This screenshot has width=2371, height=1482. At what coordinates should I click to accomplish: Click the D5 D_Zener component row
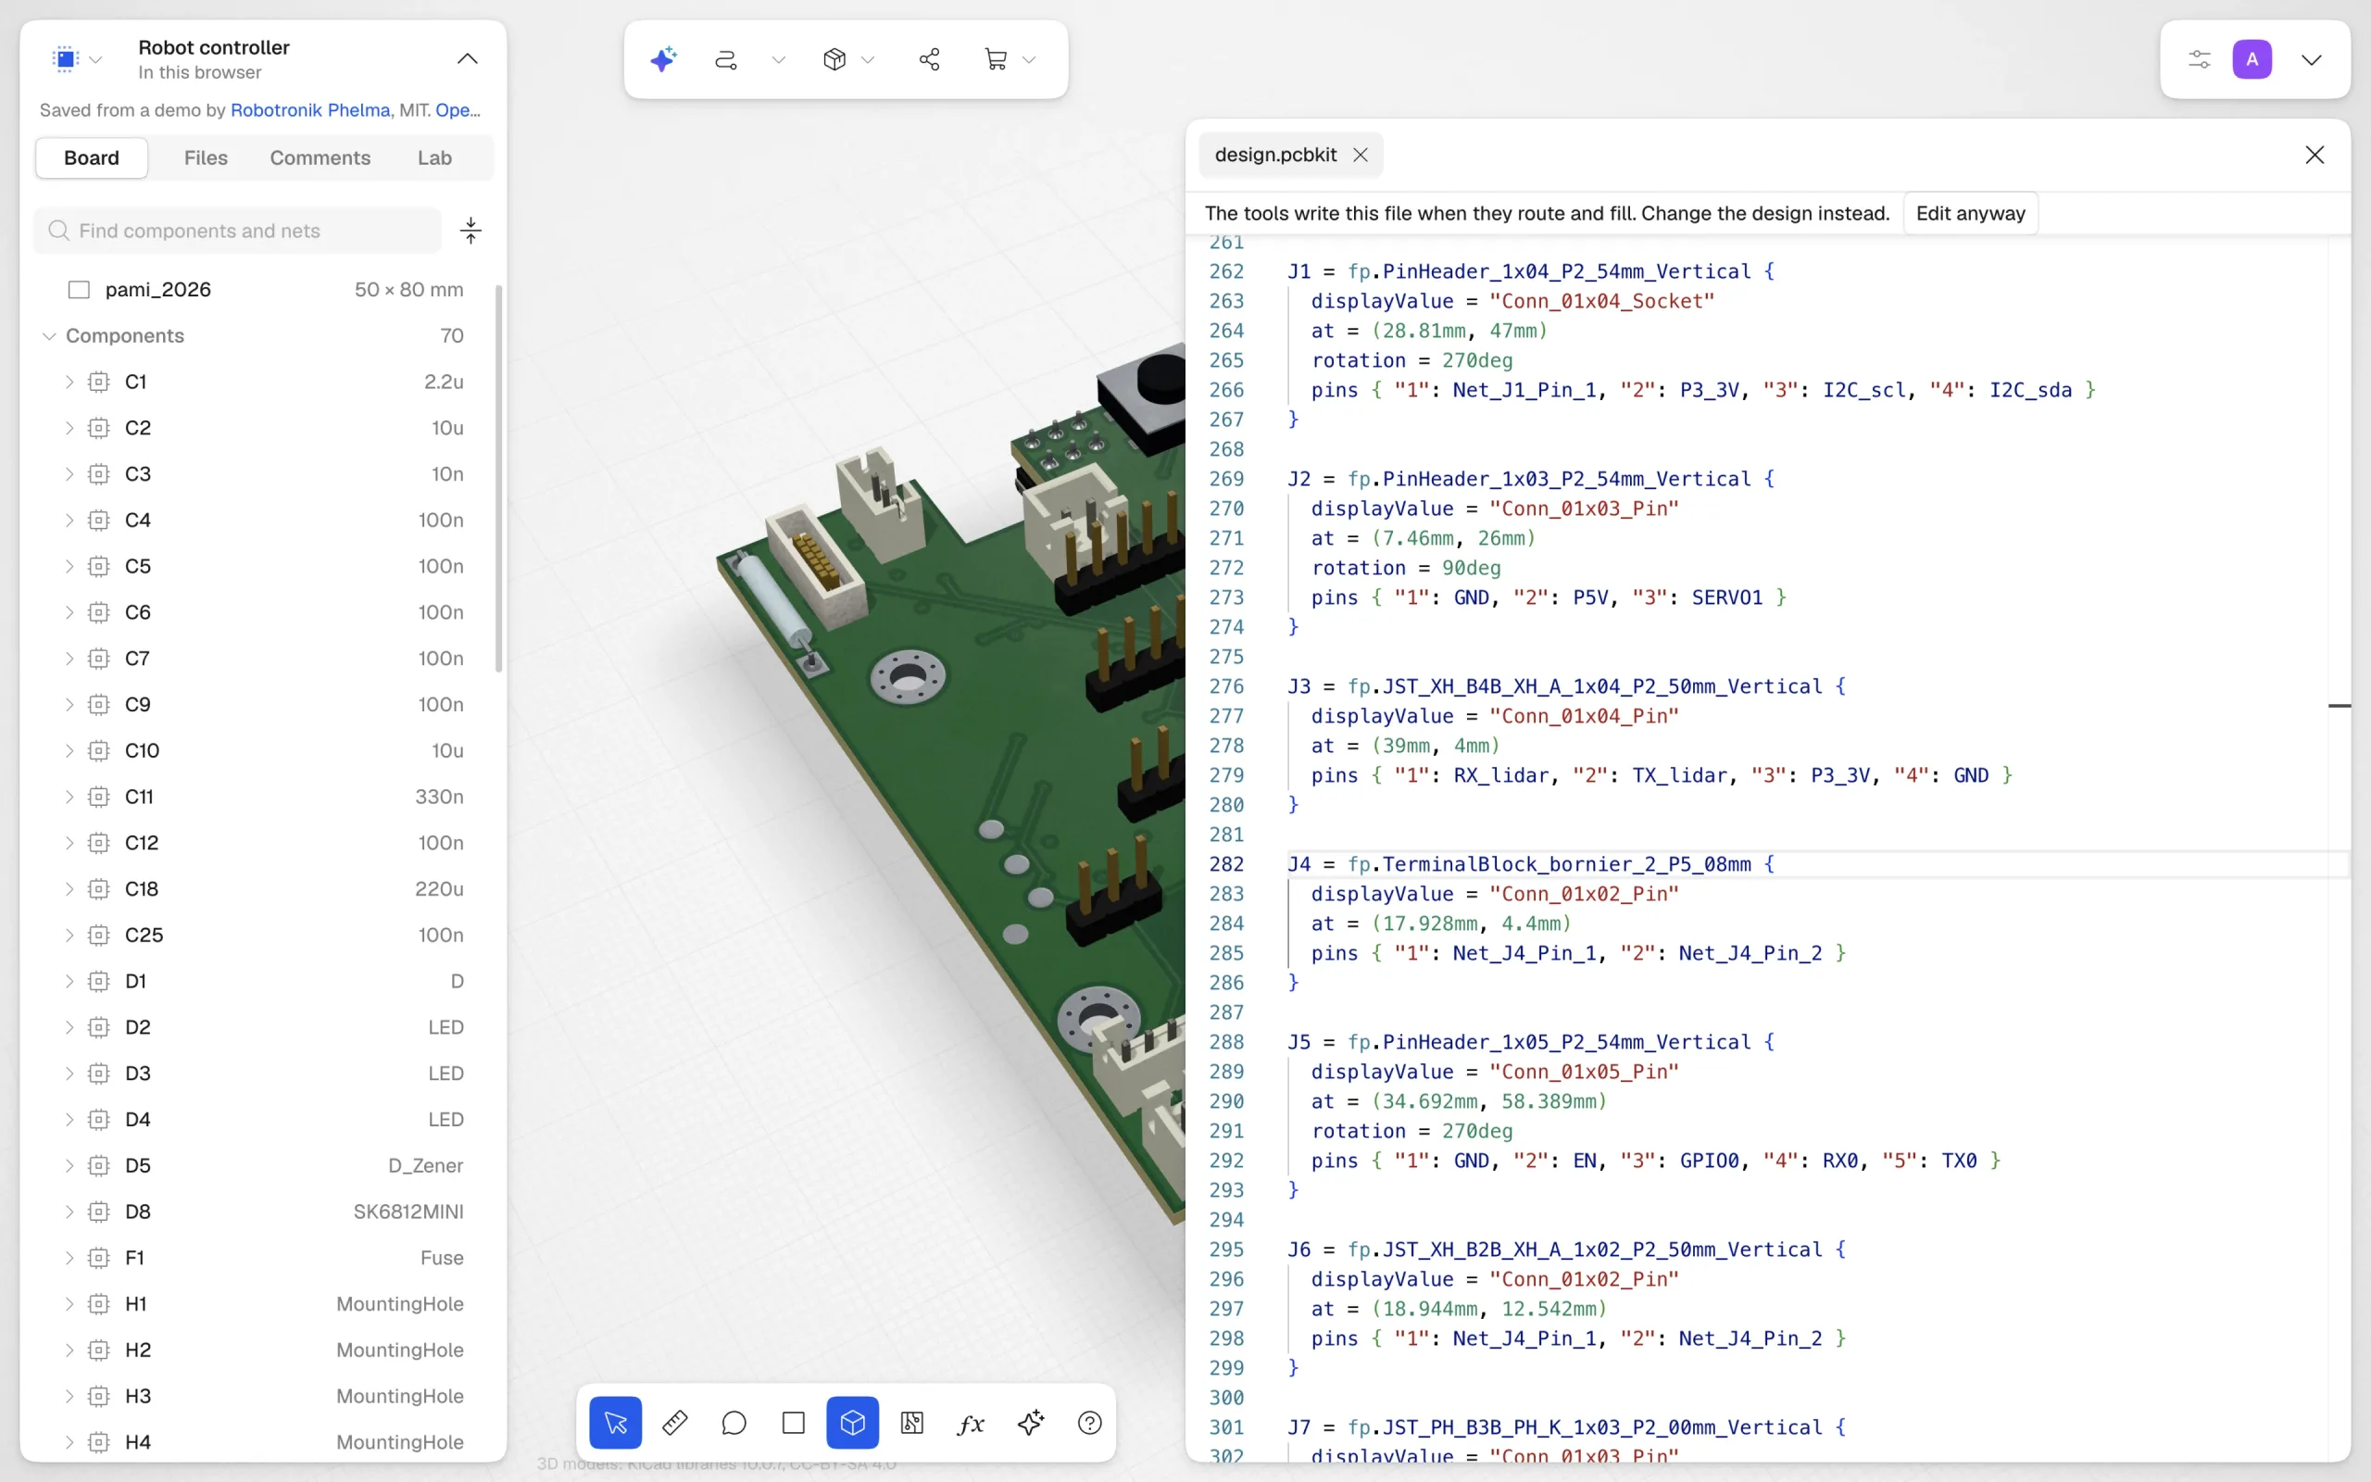265,1165
